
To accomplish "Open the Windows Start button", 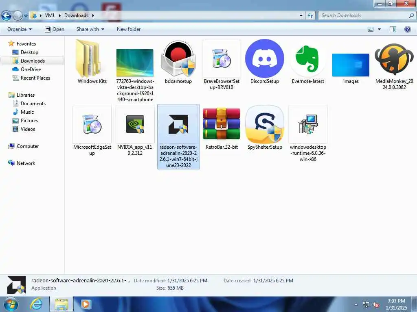I will [x=11, y=304].
